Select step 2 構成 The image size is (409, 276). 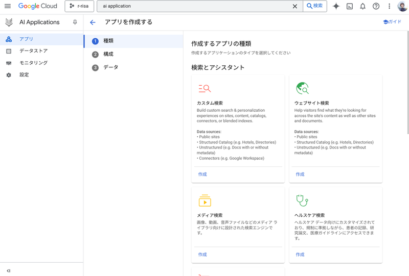134,55
